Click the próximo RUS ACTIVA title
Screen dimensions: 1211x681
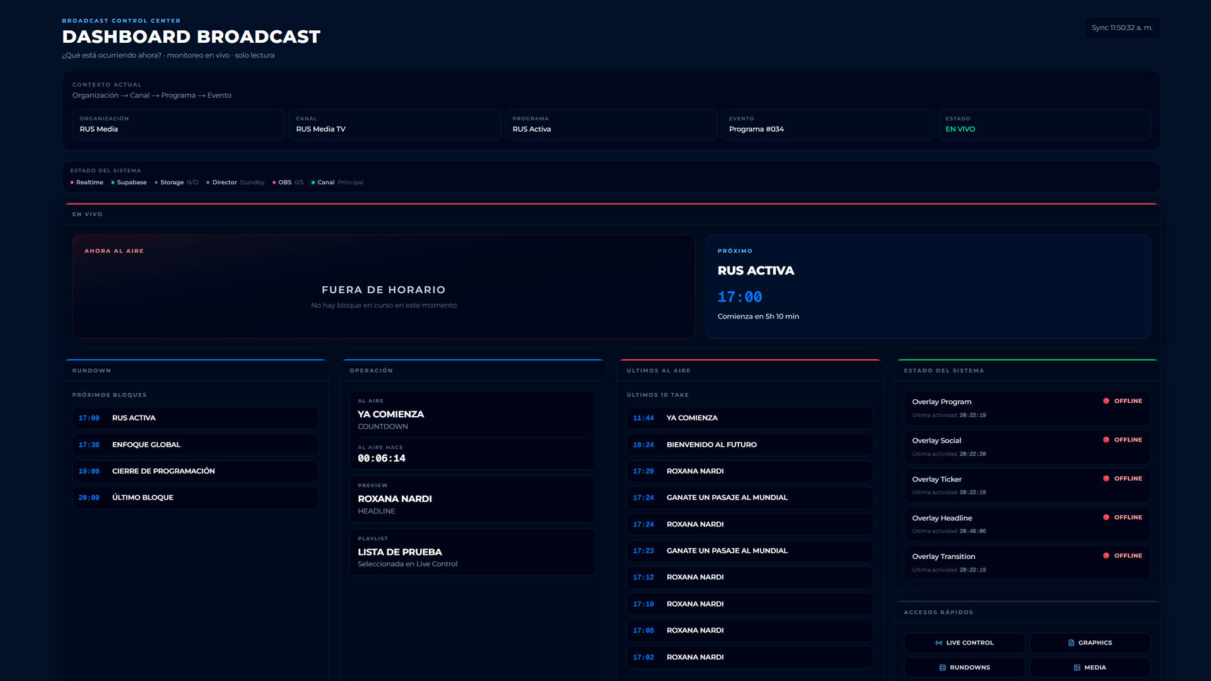tap(756, 271)
